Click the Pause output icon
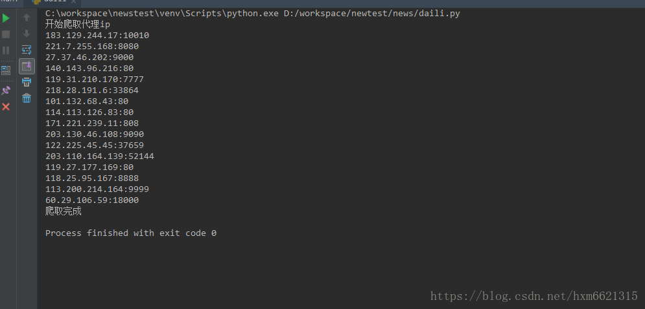The height and width of the screenshot is (309, 645). (x=6, y=50)
